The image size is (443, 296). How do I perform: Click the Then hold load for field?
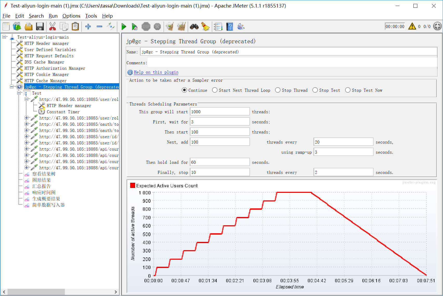pos(220,162)
